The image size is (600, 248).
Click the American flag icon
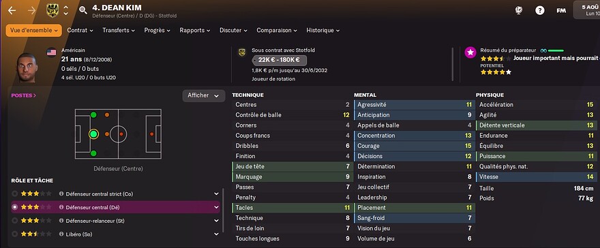click(x=51, y=52)
